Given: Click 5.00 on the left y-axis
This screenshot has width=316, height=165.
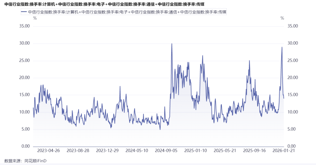Looking at the screenshot, I should click(25, 129).
